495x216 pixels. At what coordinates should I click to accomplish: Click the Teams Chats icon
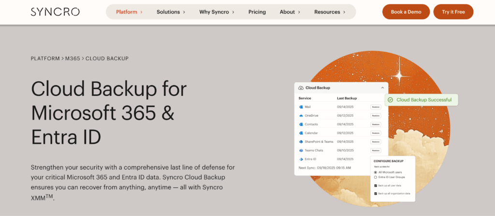[x=301, y=151]
